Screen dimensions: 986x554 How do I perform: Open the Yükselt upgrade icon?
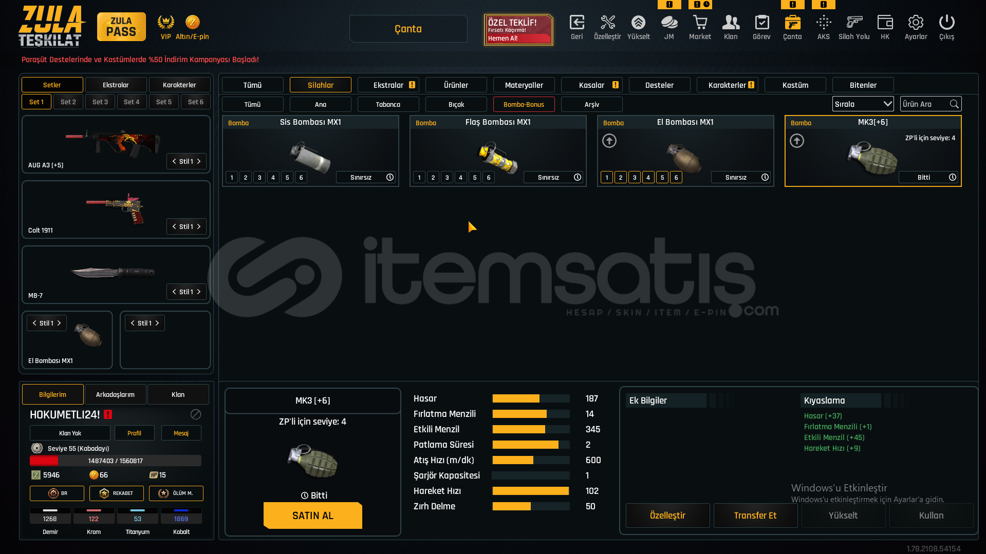click(638, 23)
